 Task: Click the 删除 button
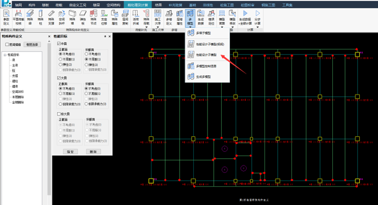tap(93, 152)
